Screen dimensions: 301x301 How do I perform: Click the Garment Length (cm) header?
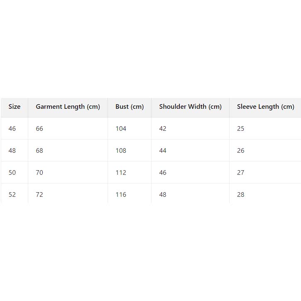68,107
